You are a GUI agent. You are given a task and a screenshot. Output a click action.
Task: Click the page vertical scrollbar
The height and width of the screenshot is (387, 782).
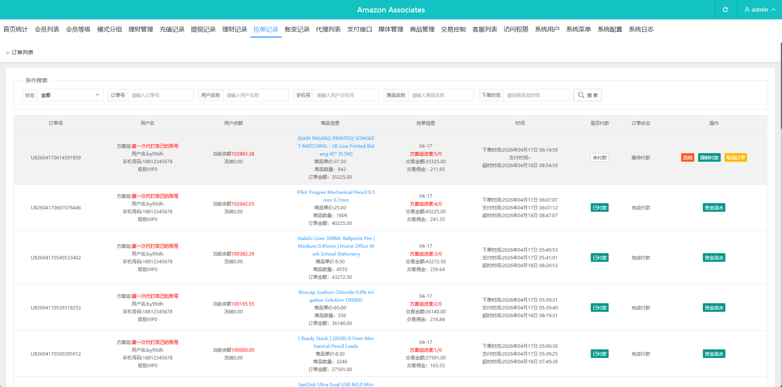(780, 85)
